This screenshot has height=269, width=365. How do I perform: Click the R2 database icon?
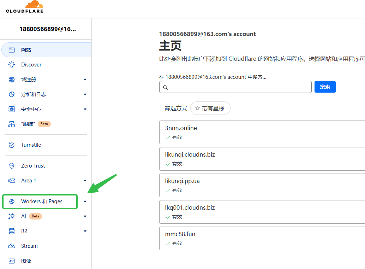[12, 231]
